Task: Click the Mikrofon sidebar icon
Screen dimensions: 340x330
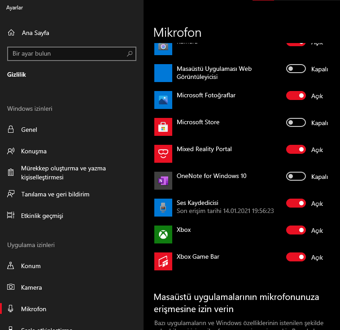Action: point(11,309)
